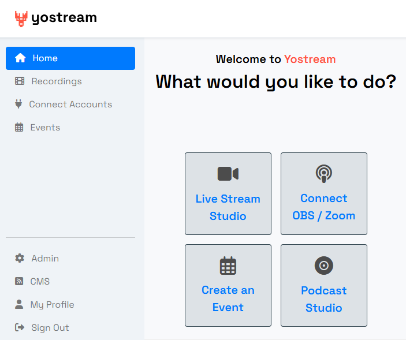The height and width of the screenshot is (340, 406).
Task: Click the gear icon next to Admin
Action: 20,259
